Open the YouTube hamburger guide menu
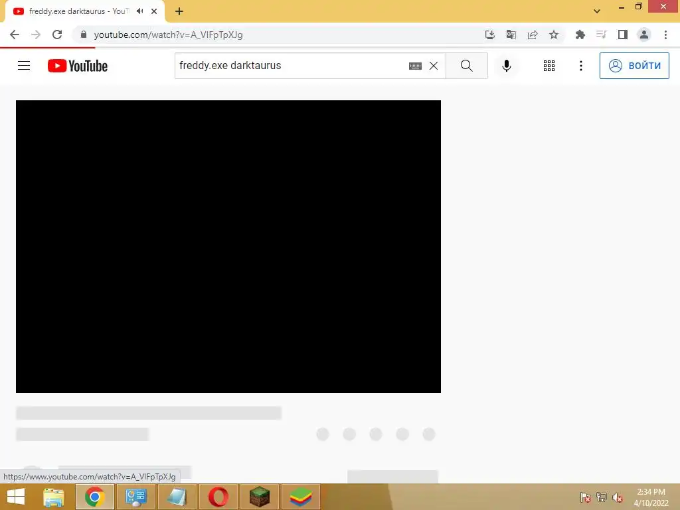Image resolution: width=680 pixels, height=510 pixels. (24, 66)
